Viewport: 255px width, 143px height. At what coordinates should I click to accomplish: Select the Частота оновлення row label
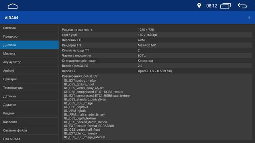pos(76,56)
